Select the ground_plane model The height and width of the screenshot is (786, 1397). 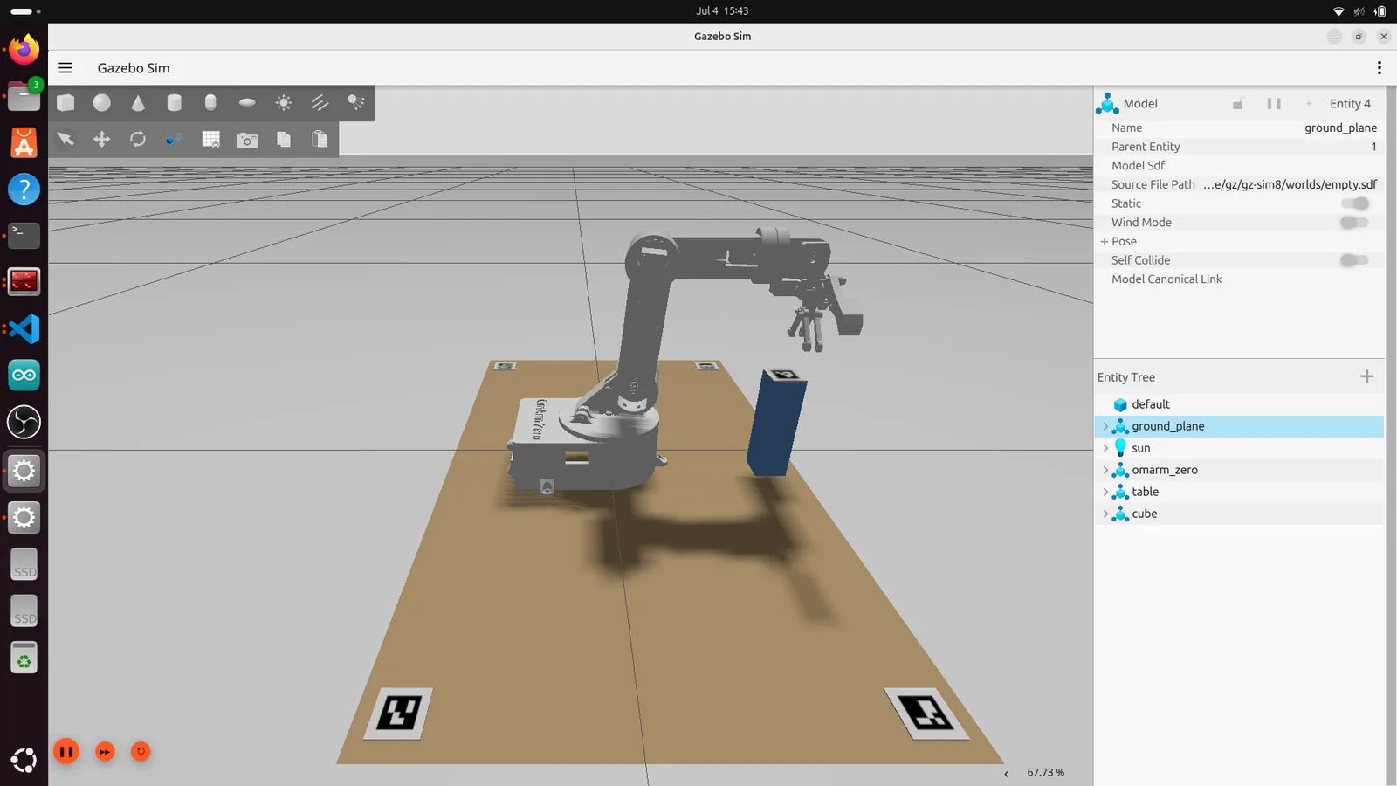(1239, 426)
